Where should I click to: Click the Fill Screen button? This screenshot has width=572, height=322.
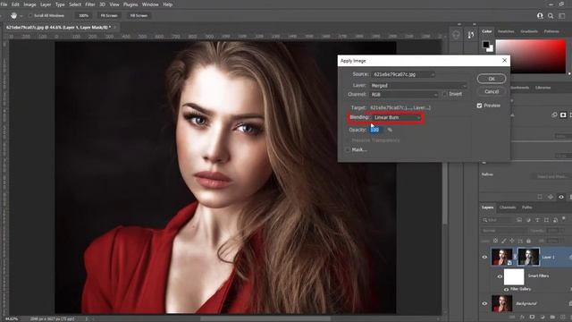click(x=139, y=16)
